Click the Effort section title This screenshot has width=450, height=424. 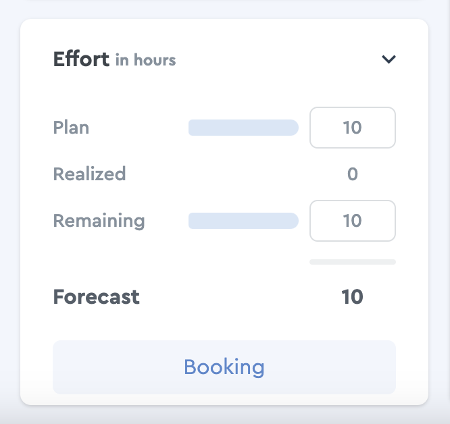[x=81, y=59]
